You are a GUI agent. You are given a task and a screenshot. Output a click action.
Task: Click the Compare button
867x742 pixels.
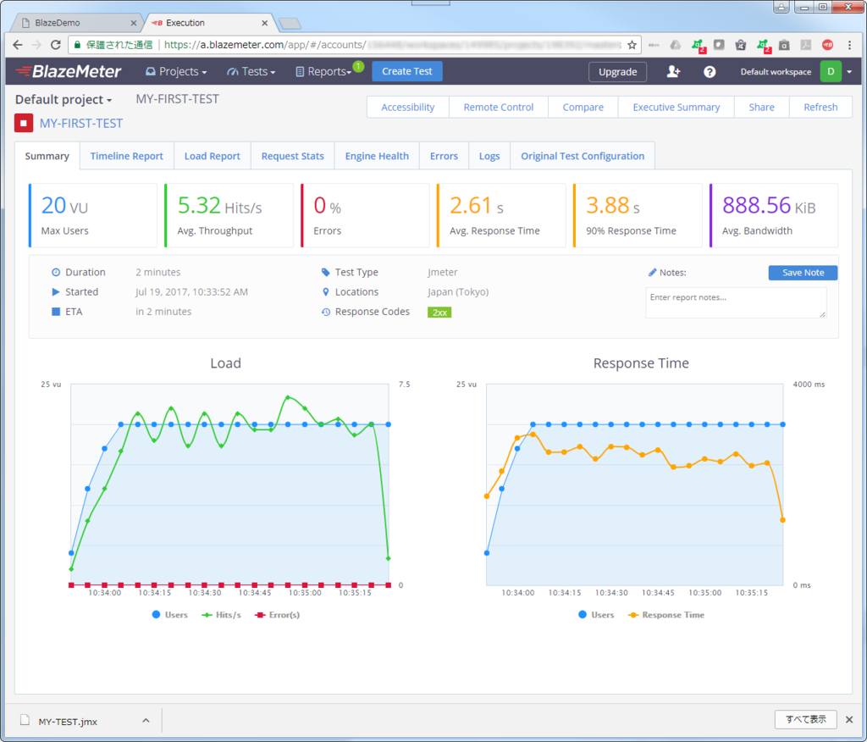[x=583, y=108]
